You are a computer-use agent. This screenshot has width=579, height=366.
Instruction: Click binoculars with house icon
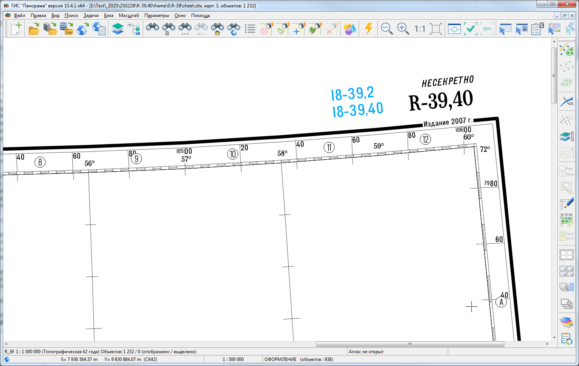click(x=218, y=29)
